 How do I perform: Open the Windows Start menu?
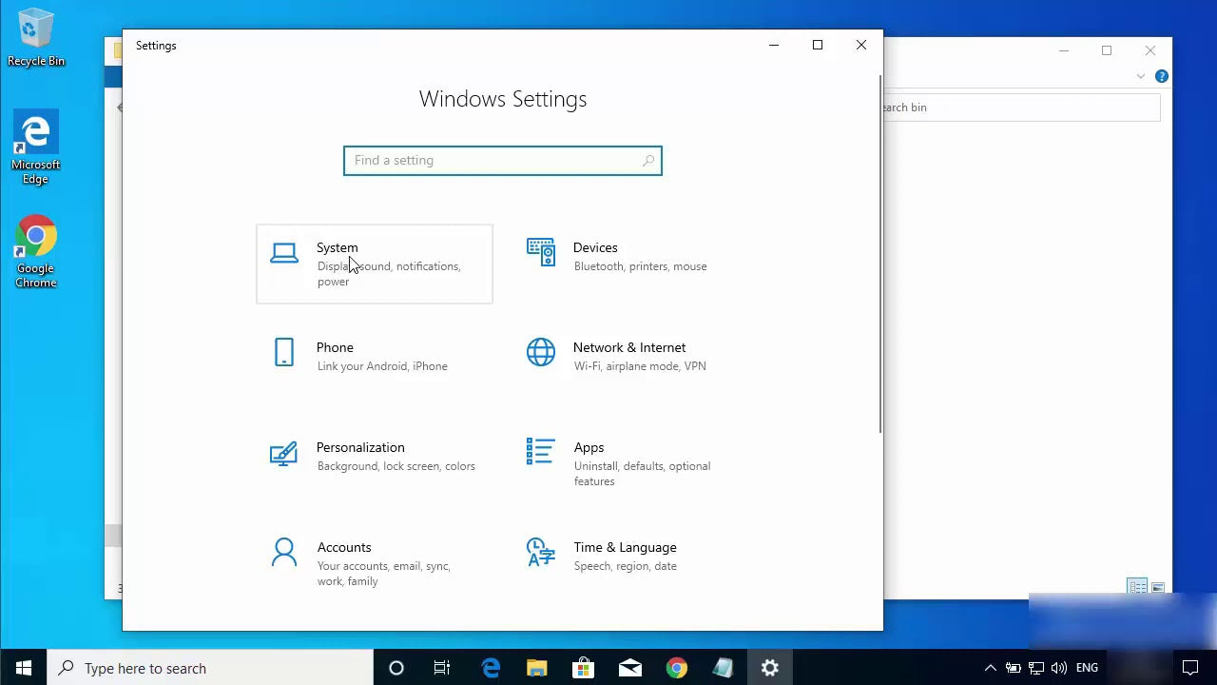(24, 668)
